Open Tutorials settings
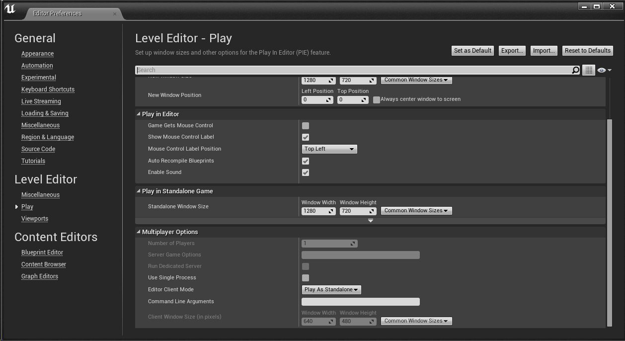This screenshot has height=341, width=625. pyautogui.click(x=33, y=161)
